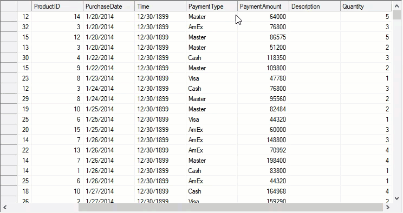The image size is (403, 213).
Task: Click the vertical scrollbar up arrow
Action: pos(396,6)
